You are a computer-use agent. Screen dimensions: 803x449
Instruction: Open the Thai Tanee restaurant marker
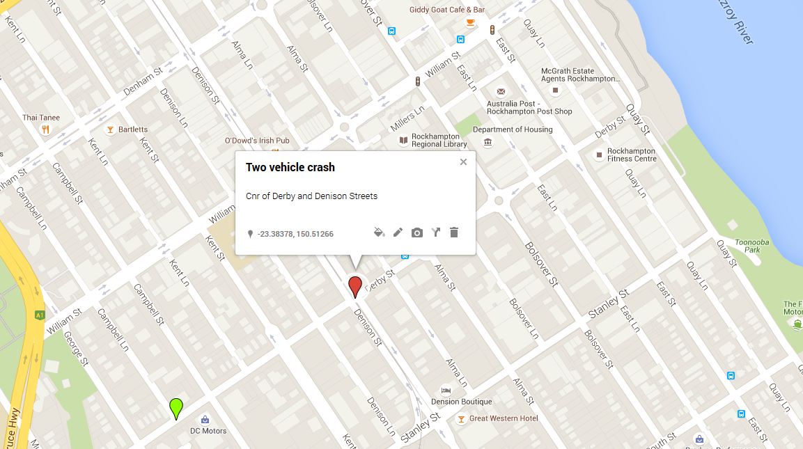45,130
